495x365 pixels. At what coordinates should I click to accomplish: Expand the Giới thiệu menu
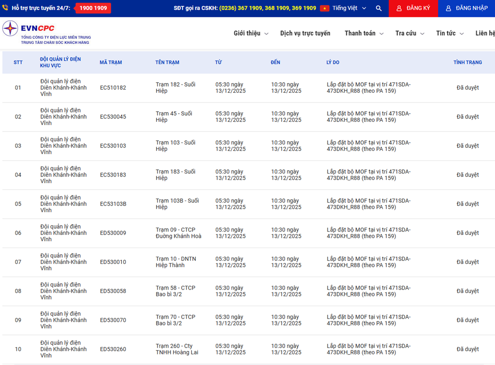click(251, 33)
